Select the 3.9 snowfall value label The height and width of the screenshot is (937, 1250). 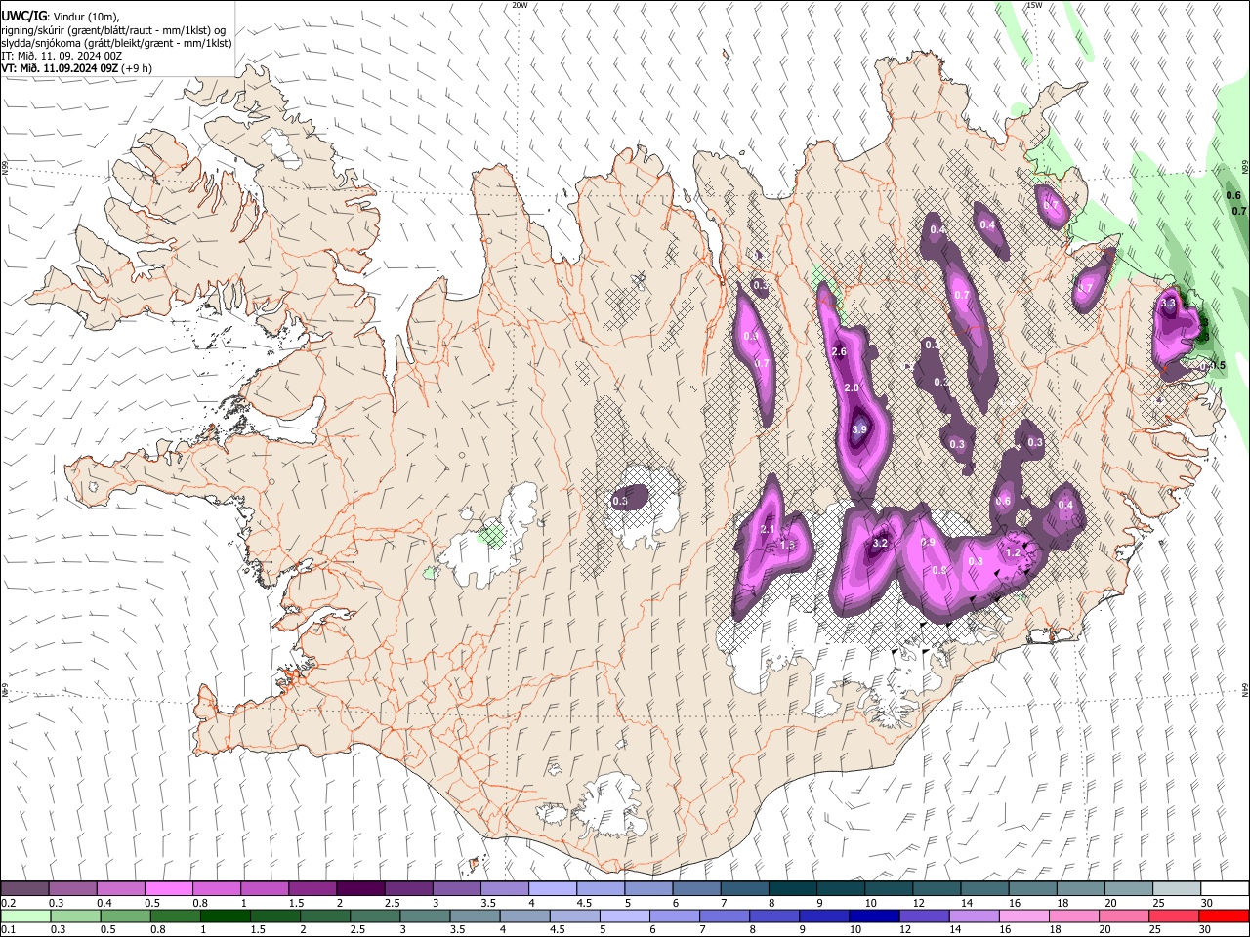pos(859,429)
